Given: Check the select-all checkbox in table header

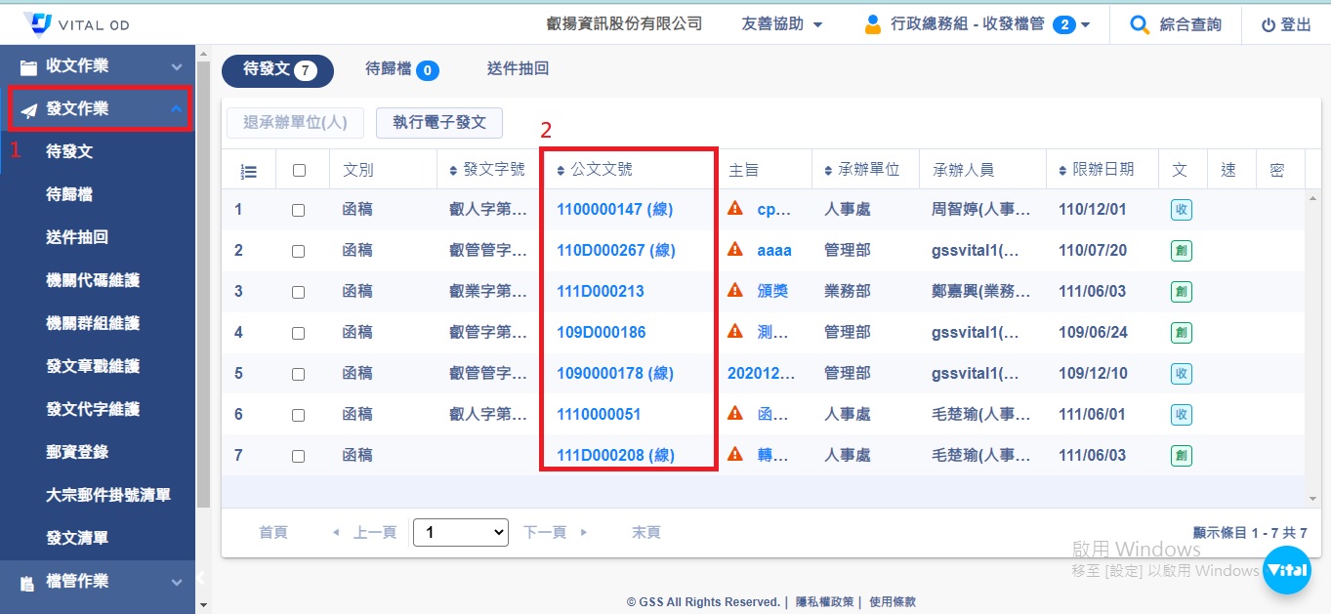Looking at the screenshot, I should click(x=299, y=170).
